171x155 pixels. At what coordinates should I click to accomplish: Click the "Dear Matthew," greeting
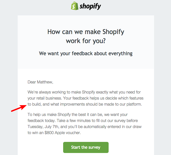click(x=40, y=82)
